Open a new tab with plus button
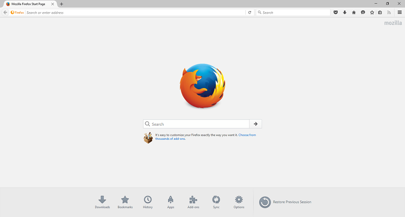 (62, 4)
